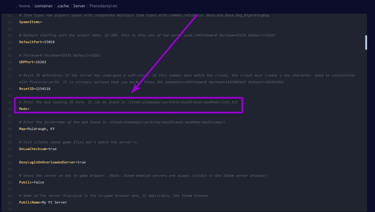Place cursor on Public=false line

pos(32,182)
